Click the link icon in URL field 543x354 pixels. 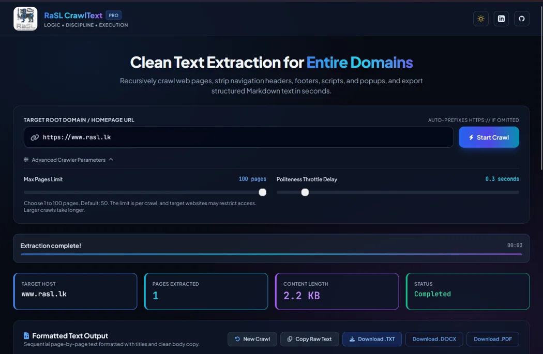[x=35, y=137]
